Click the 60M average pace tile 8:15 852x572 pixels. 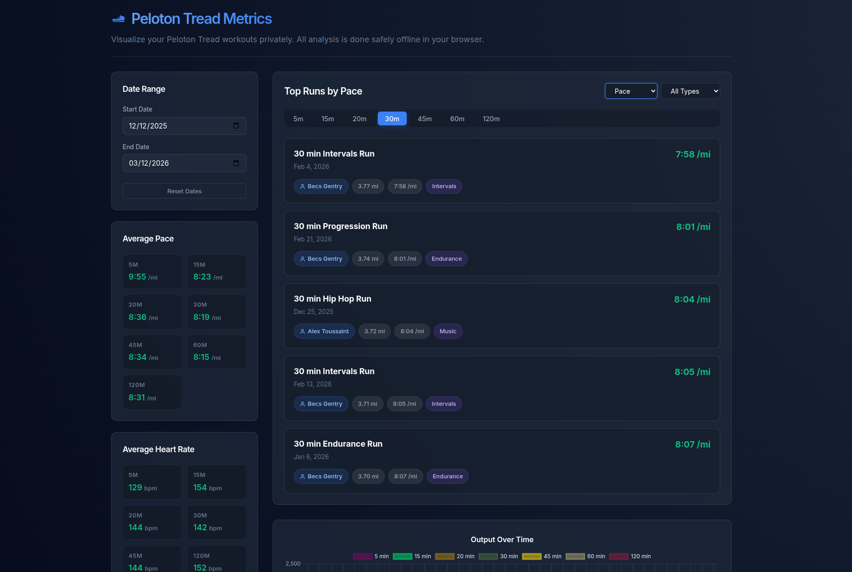click(x=217, y=352)
